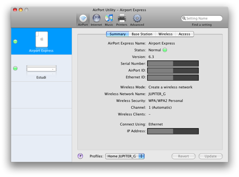
Task: Click green status dot beside Estudi
Action: pyautogui.click(x=15, y=69)
